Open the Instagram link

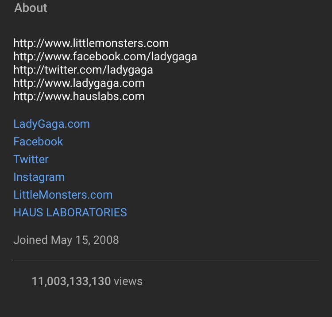tap(39, 177)
